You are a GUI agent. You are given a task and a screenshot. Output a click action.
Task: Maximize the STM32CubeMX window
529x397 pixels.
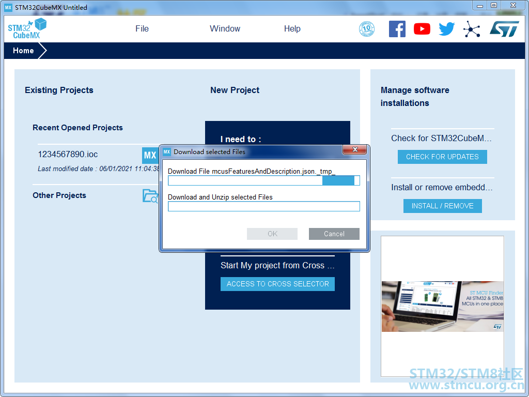point(493,6)
